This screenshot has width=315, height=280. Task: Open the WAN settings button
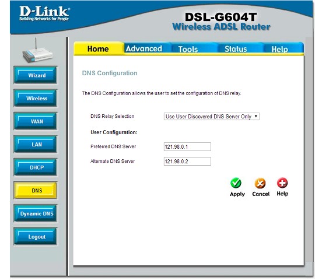(36, 121)
